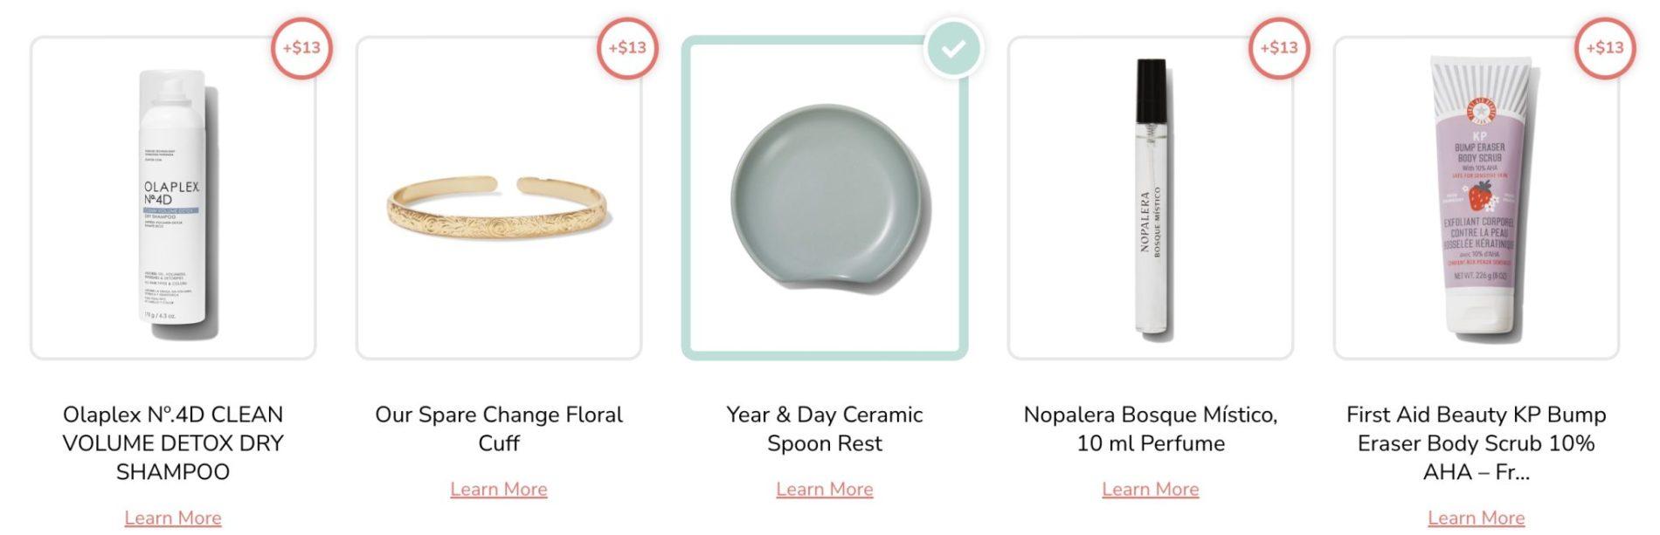This screenshot has height=535, width=1660.
Task: Click the +$13 badge on Nopalera perfume
Action: pyautogui.click(x=1279, y=48)
